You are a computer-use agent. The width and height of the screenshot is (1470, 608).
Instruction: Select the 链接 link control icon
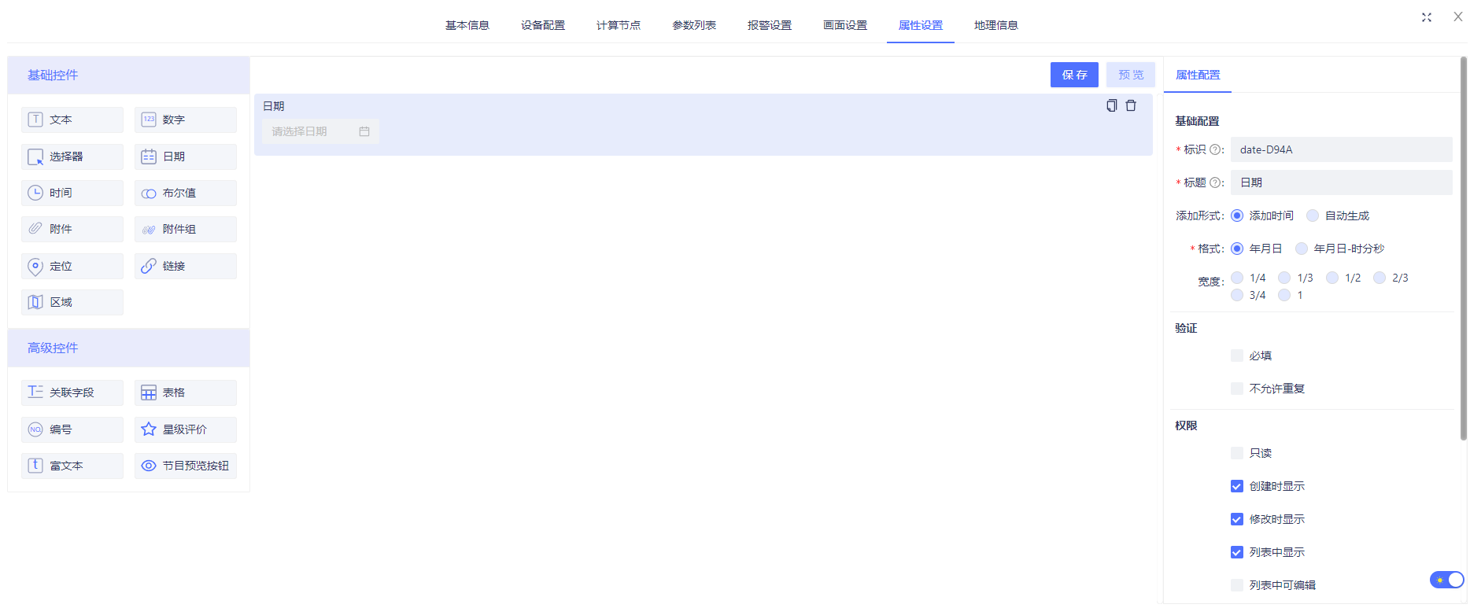149,266
